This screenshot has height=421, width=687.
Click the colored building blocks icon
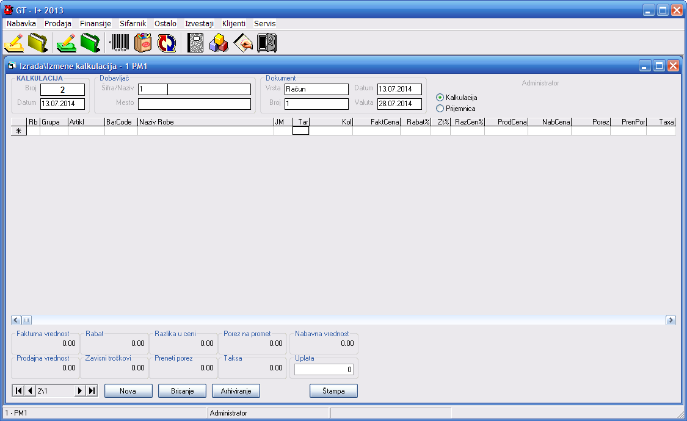click(219, 43)
